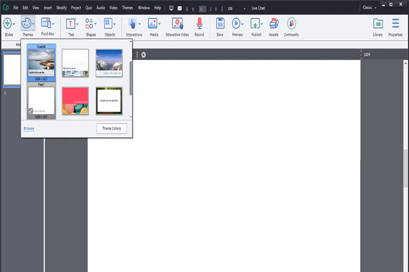This screenshot has height=272, width=409.
Task: Click the Publish icon
Action: [255, 24]
